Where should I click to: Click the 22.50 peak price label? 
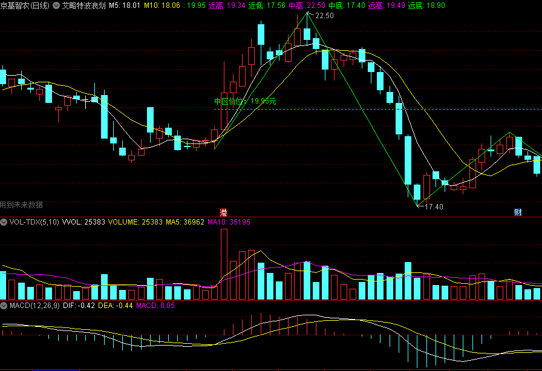click(x=324, y=16)
